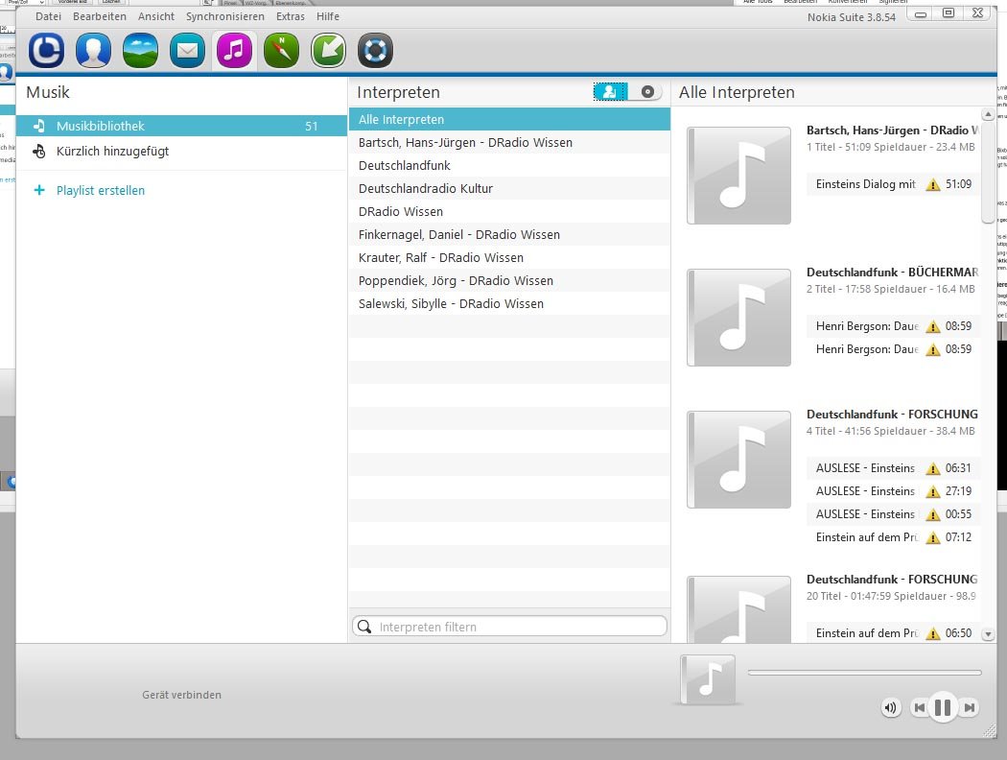Select Kürzlich hinzugefügt entry
Screen dimensions: 1007x760
coord(182,151)
